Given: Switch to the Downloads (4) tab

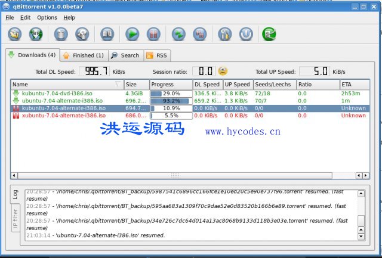Looking at the screenshot, I should tap(32, 55).
